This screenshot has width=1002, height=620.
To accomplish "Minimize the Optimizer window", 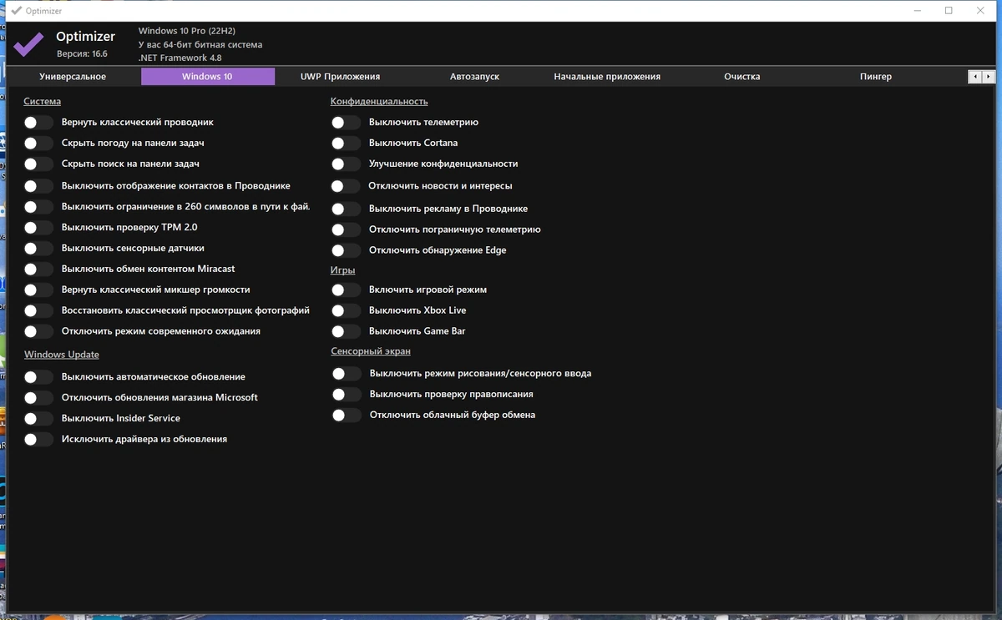I will tap(917, 11).
